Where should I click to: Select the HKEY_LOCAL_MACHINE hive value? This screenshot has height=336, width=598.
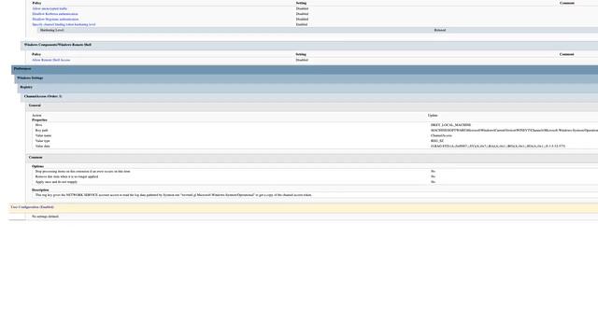point(450,125)
